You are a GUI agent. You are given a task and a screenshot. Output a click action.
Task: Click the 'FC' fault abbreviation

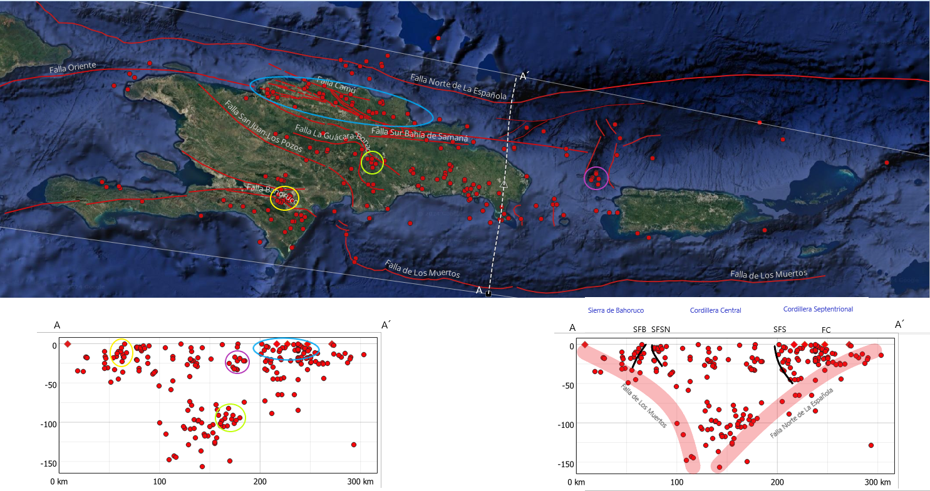(826, 329)
